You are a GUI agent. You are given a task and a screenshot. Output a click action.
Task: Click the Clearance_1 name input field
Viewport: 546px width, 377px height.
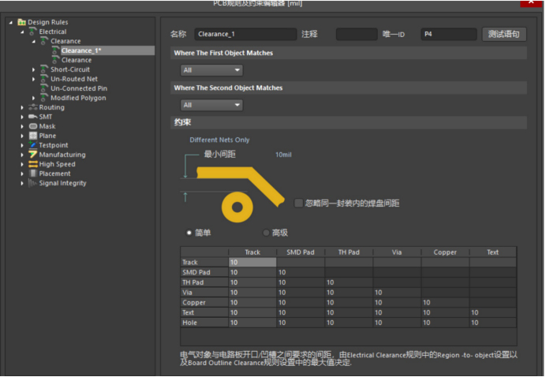243,35
